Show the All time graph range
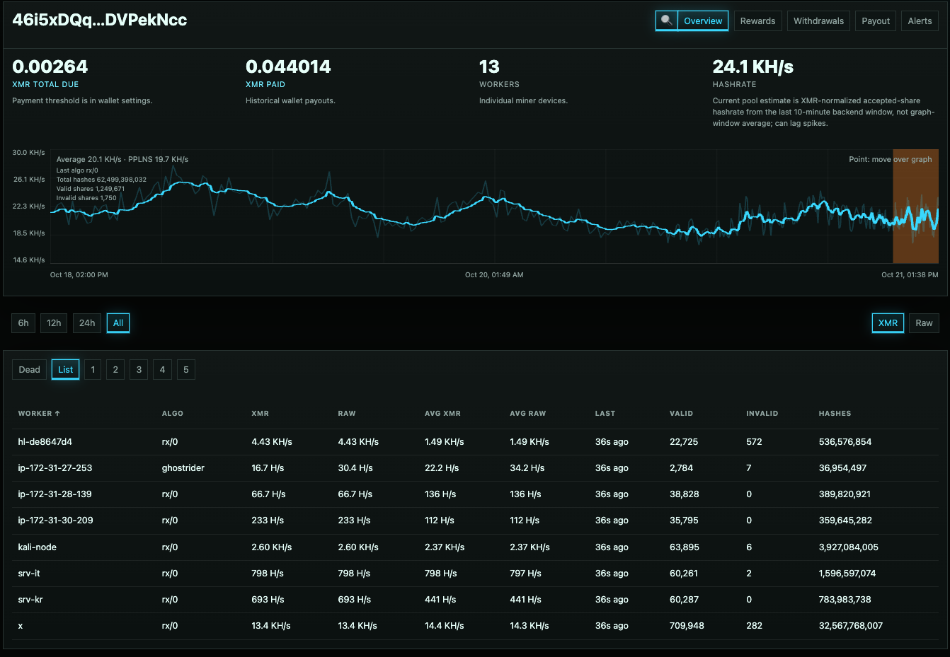 click(x=118, y=323)
